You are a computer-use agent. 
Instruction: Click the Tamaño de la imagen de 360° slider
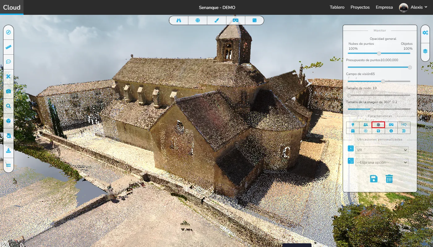coord(379,109)
